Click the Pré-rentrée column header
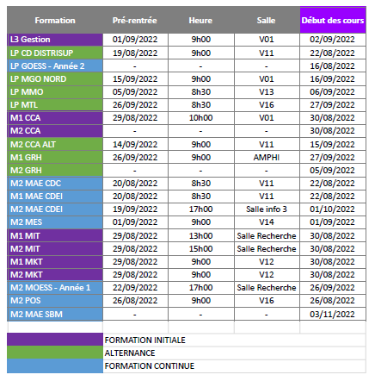The image size is (375, 381). 135,20
